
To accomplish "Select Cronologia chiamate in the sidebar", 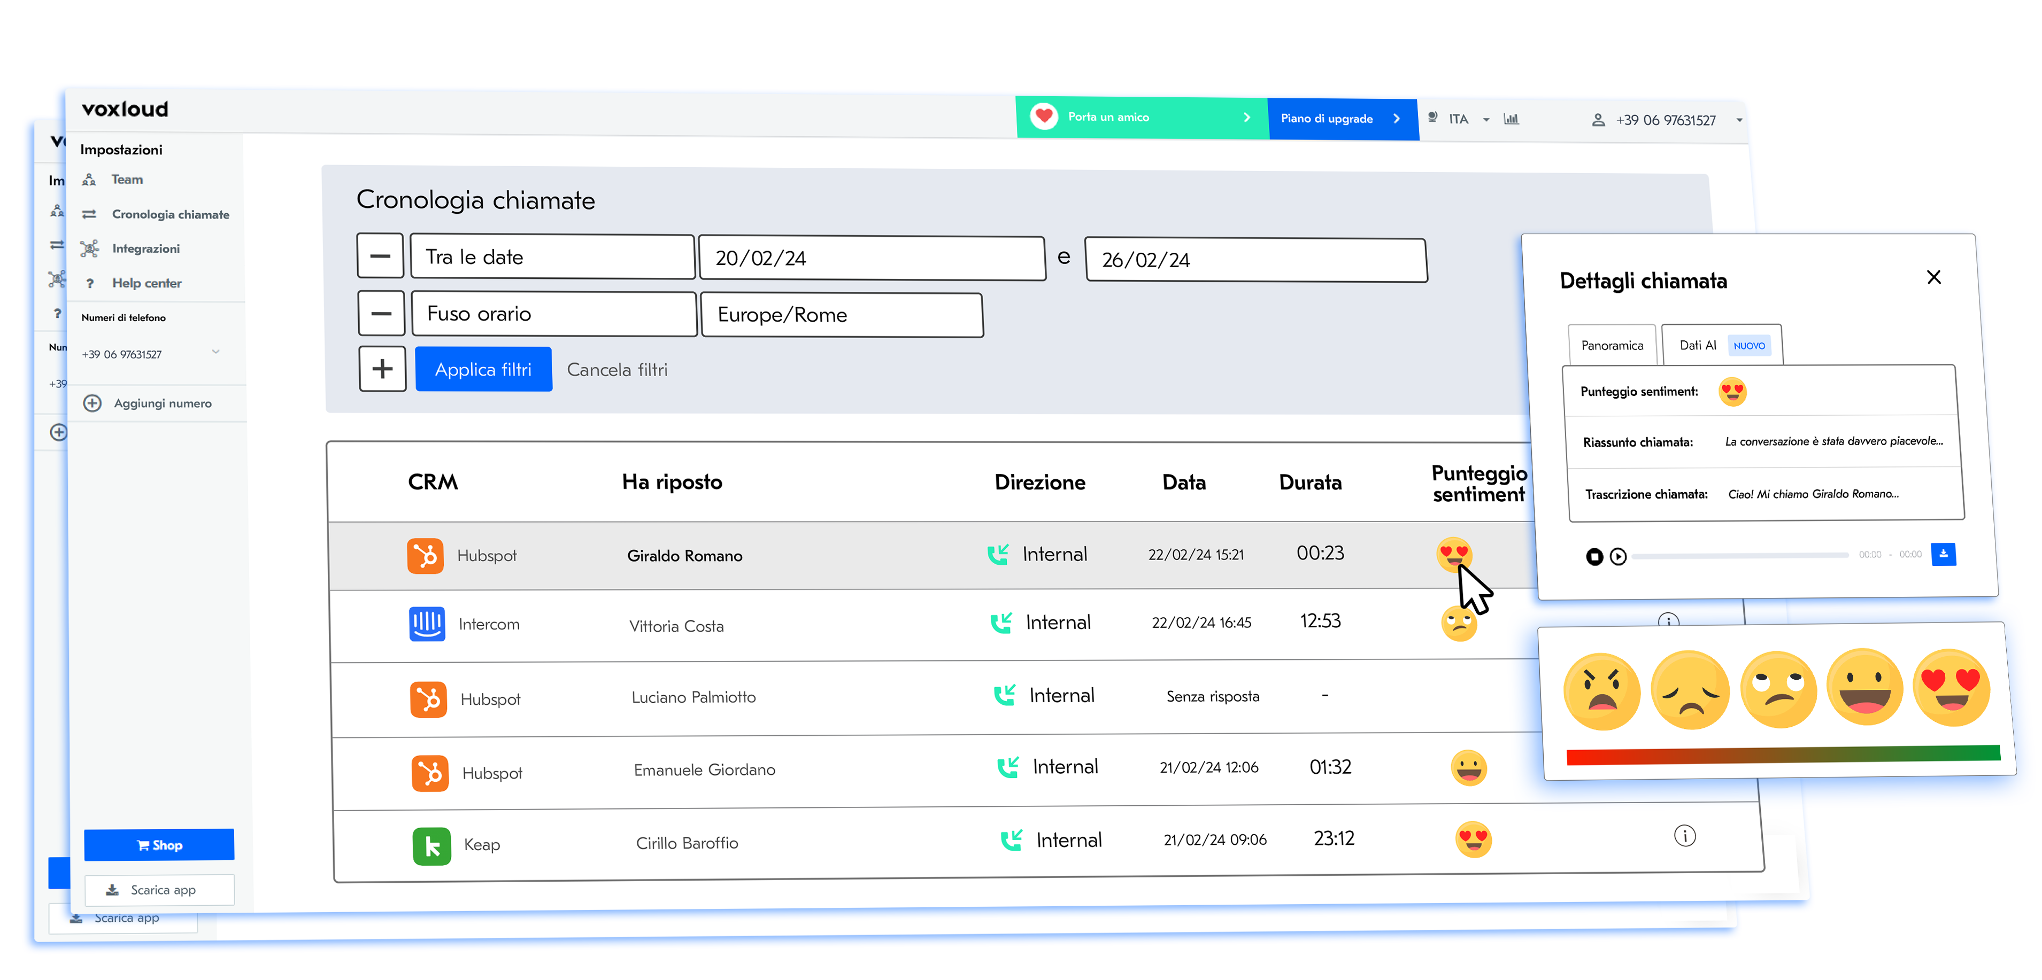I will click(x=169, y=214).
